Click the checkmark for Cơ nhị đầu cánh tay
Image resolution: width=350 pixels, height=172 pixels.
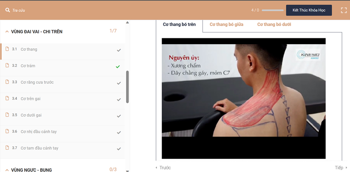point(119,133)
